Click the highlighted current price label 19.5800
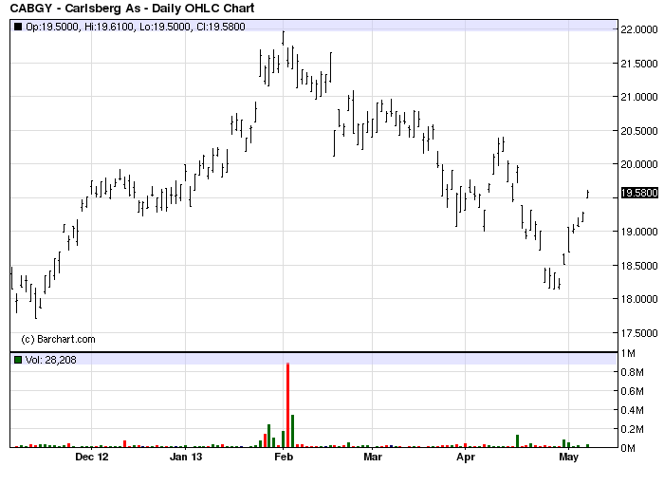 [639, 193]
